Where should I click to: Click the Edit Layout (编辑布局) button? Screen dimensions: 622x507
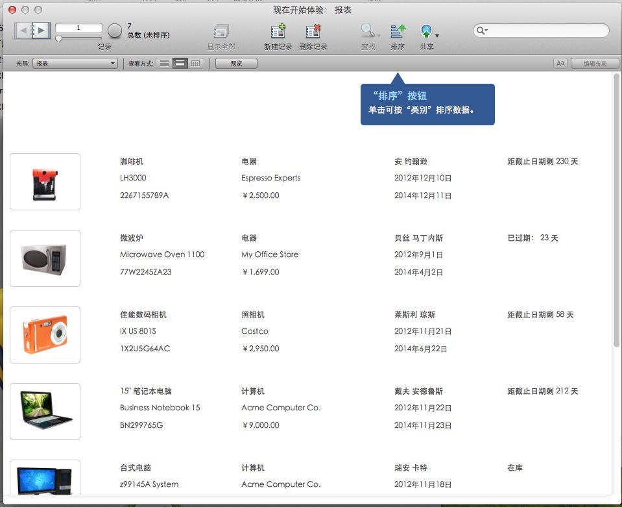pyautogui.click(x=594, y=64)
